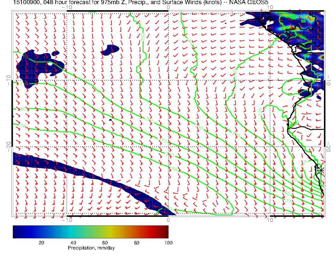Click the small isolated blue precipitation blob
Viewport: 334px width, 258px height.
pyautogui.click(x=110, y=50)
